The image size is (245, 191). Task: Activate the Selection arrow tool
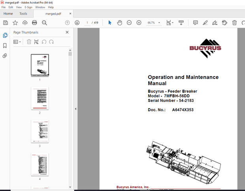[x=110, y=23]
